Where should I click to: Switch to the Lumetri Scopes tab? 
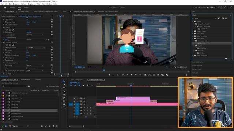click(x=24, y=11)
